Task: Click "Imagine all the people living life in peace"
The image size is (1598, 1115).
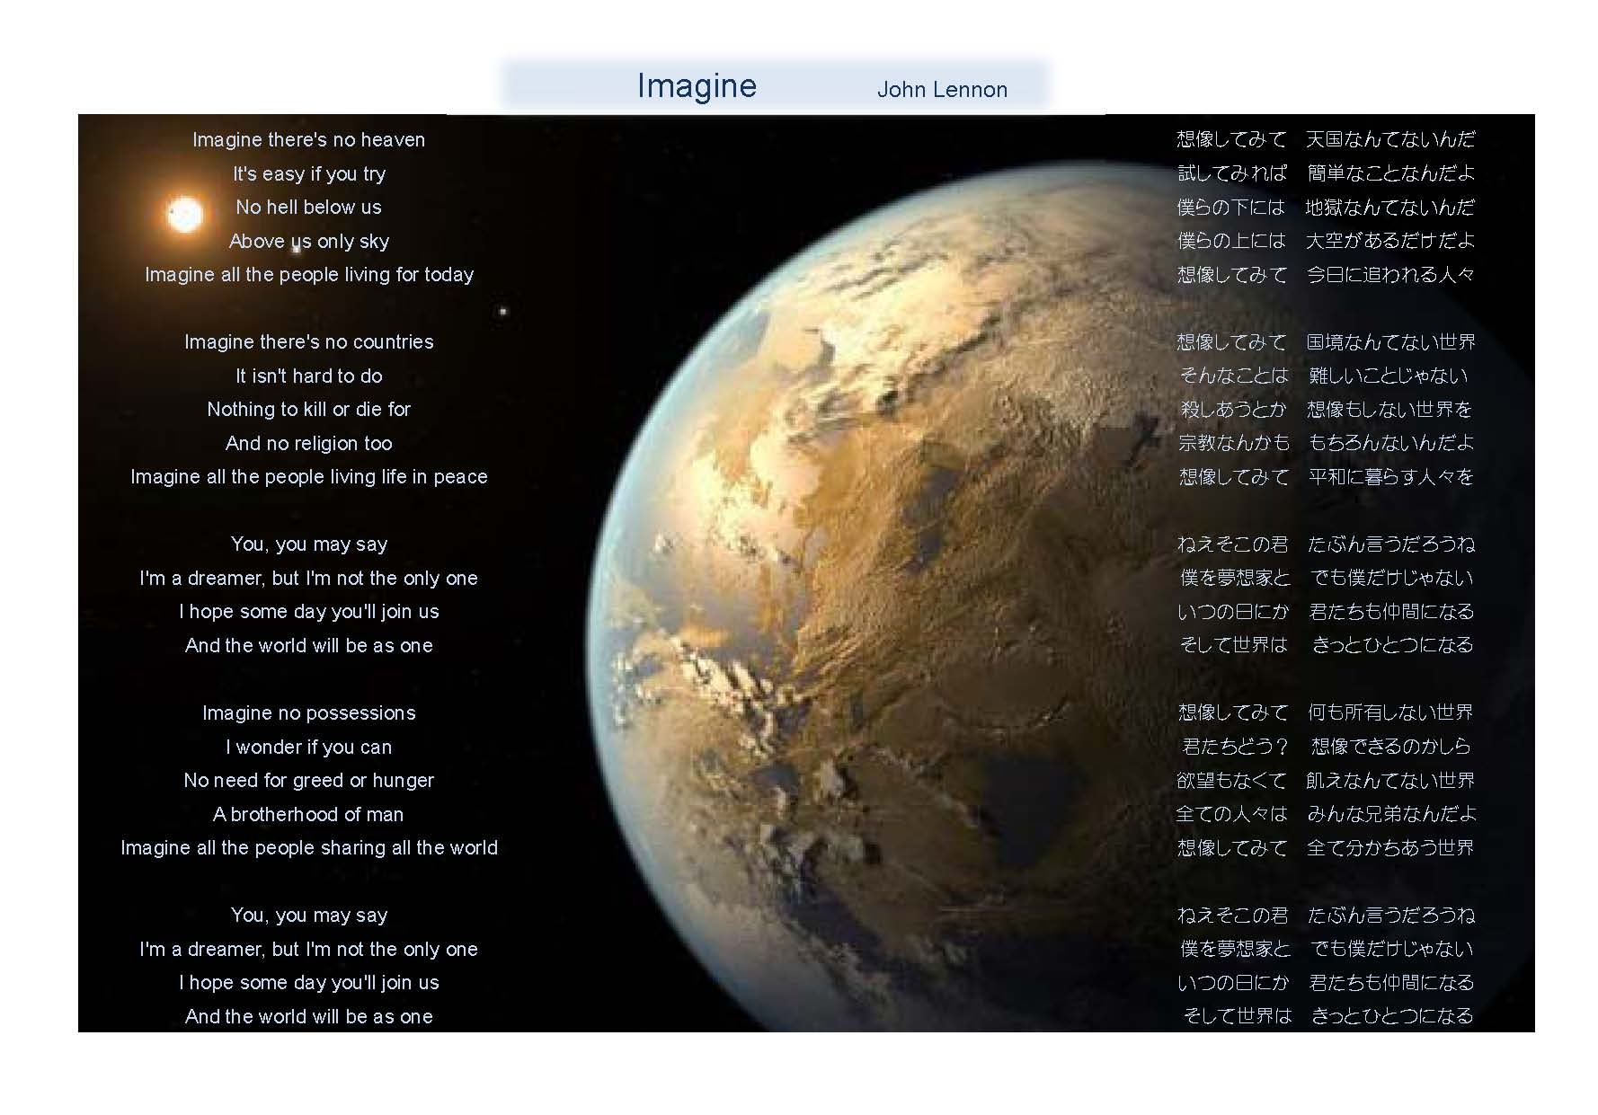Action: coord(308,477)
